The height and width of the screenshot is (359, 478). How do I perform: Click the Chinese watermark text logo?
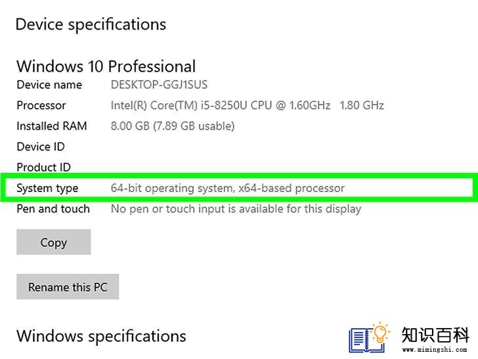435,335
